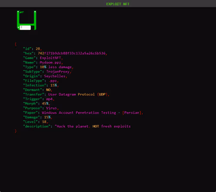Click the FileType value .ppz

pyautogui.click(x=53, y=81)
